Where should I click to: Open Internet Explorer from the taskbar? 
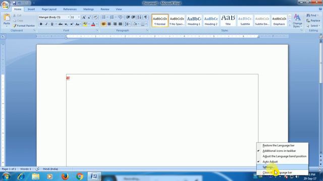click(x=21, y=176)
